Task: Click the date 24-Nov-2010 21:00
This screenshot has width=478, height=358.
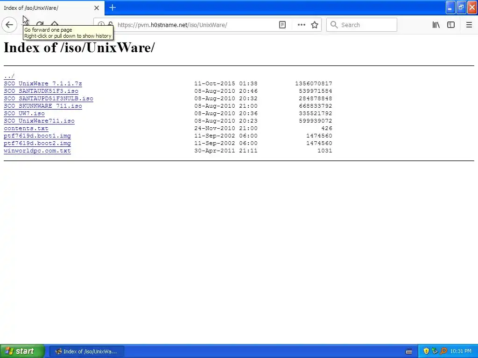Action: (226, 128)
